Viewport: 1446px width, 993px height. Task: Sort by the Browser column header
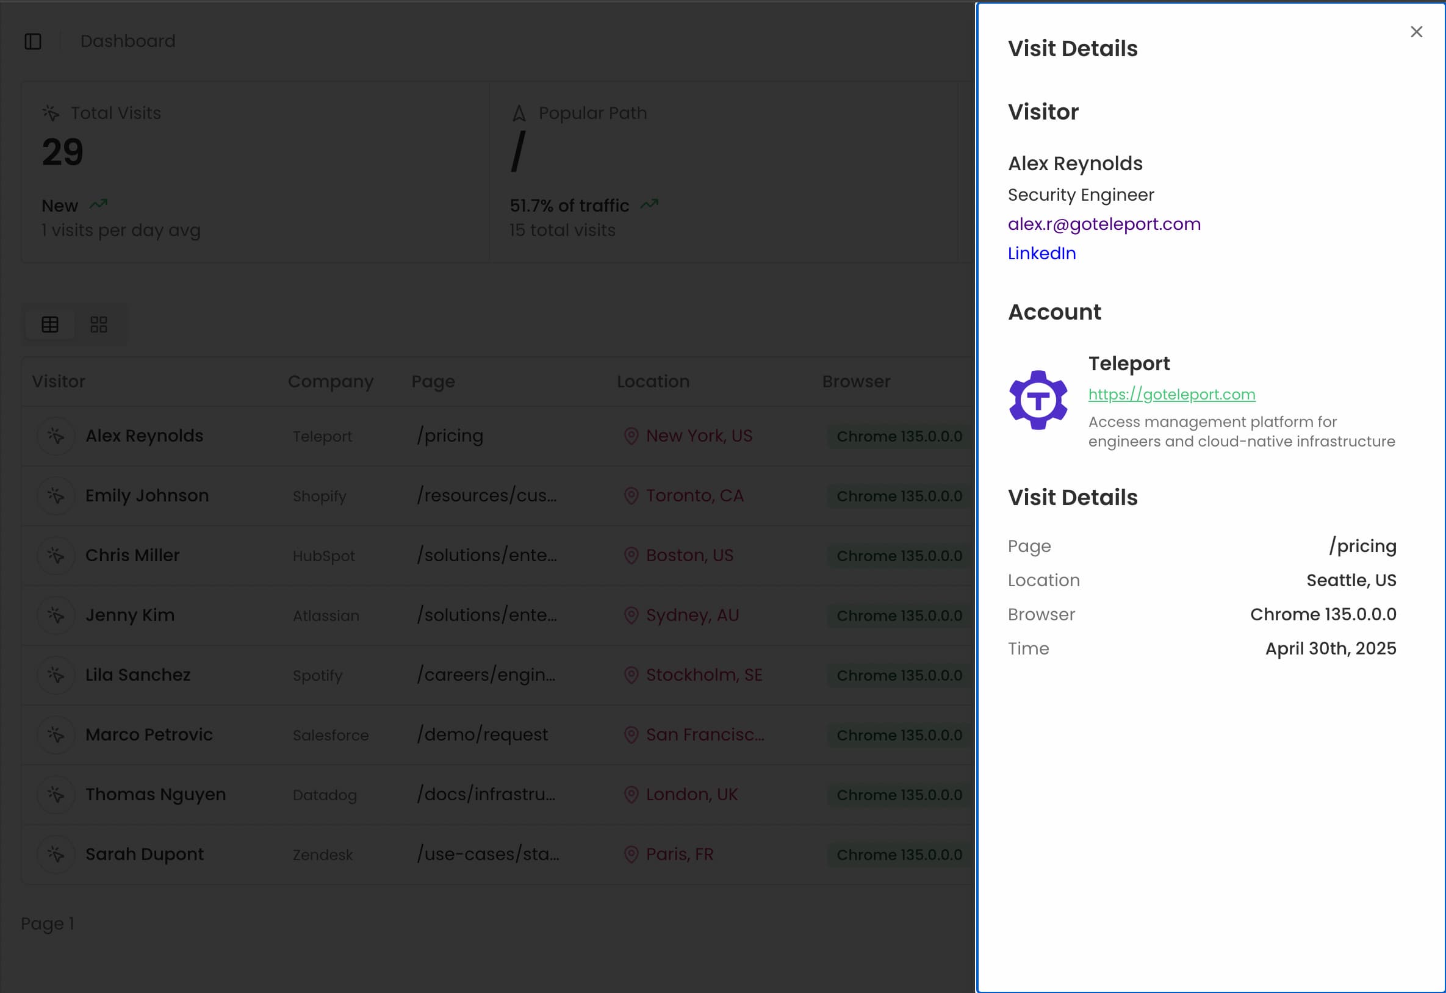click(856, 381)
